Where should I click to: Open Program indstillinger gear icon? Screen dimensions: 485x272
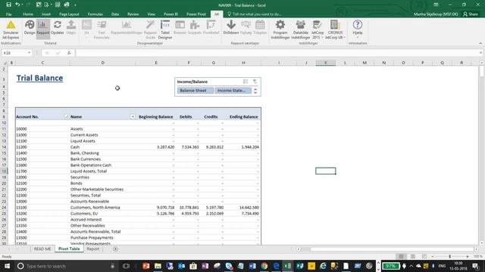[280, 25]
